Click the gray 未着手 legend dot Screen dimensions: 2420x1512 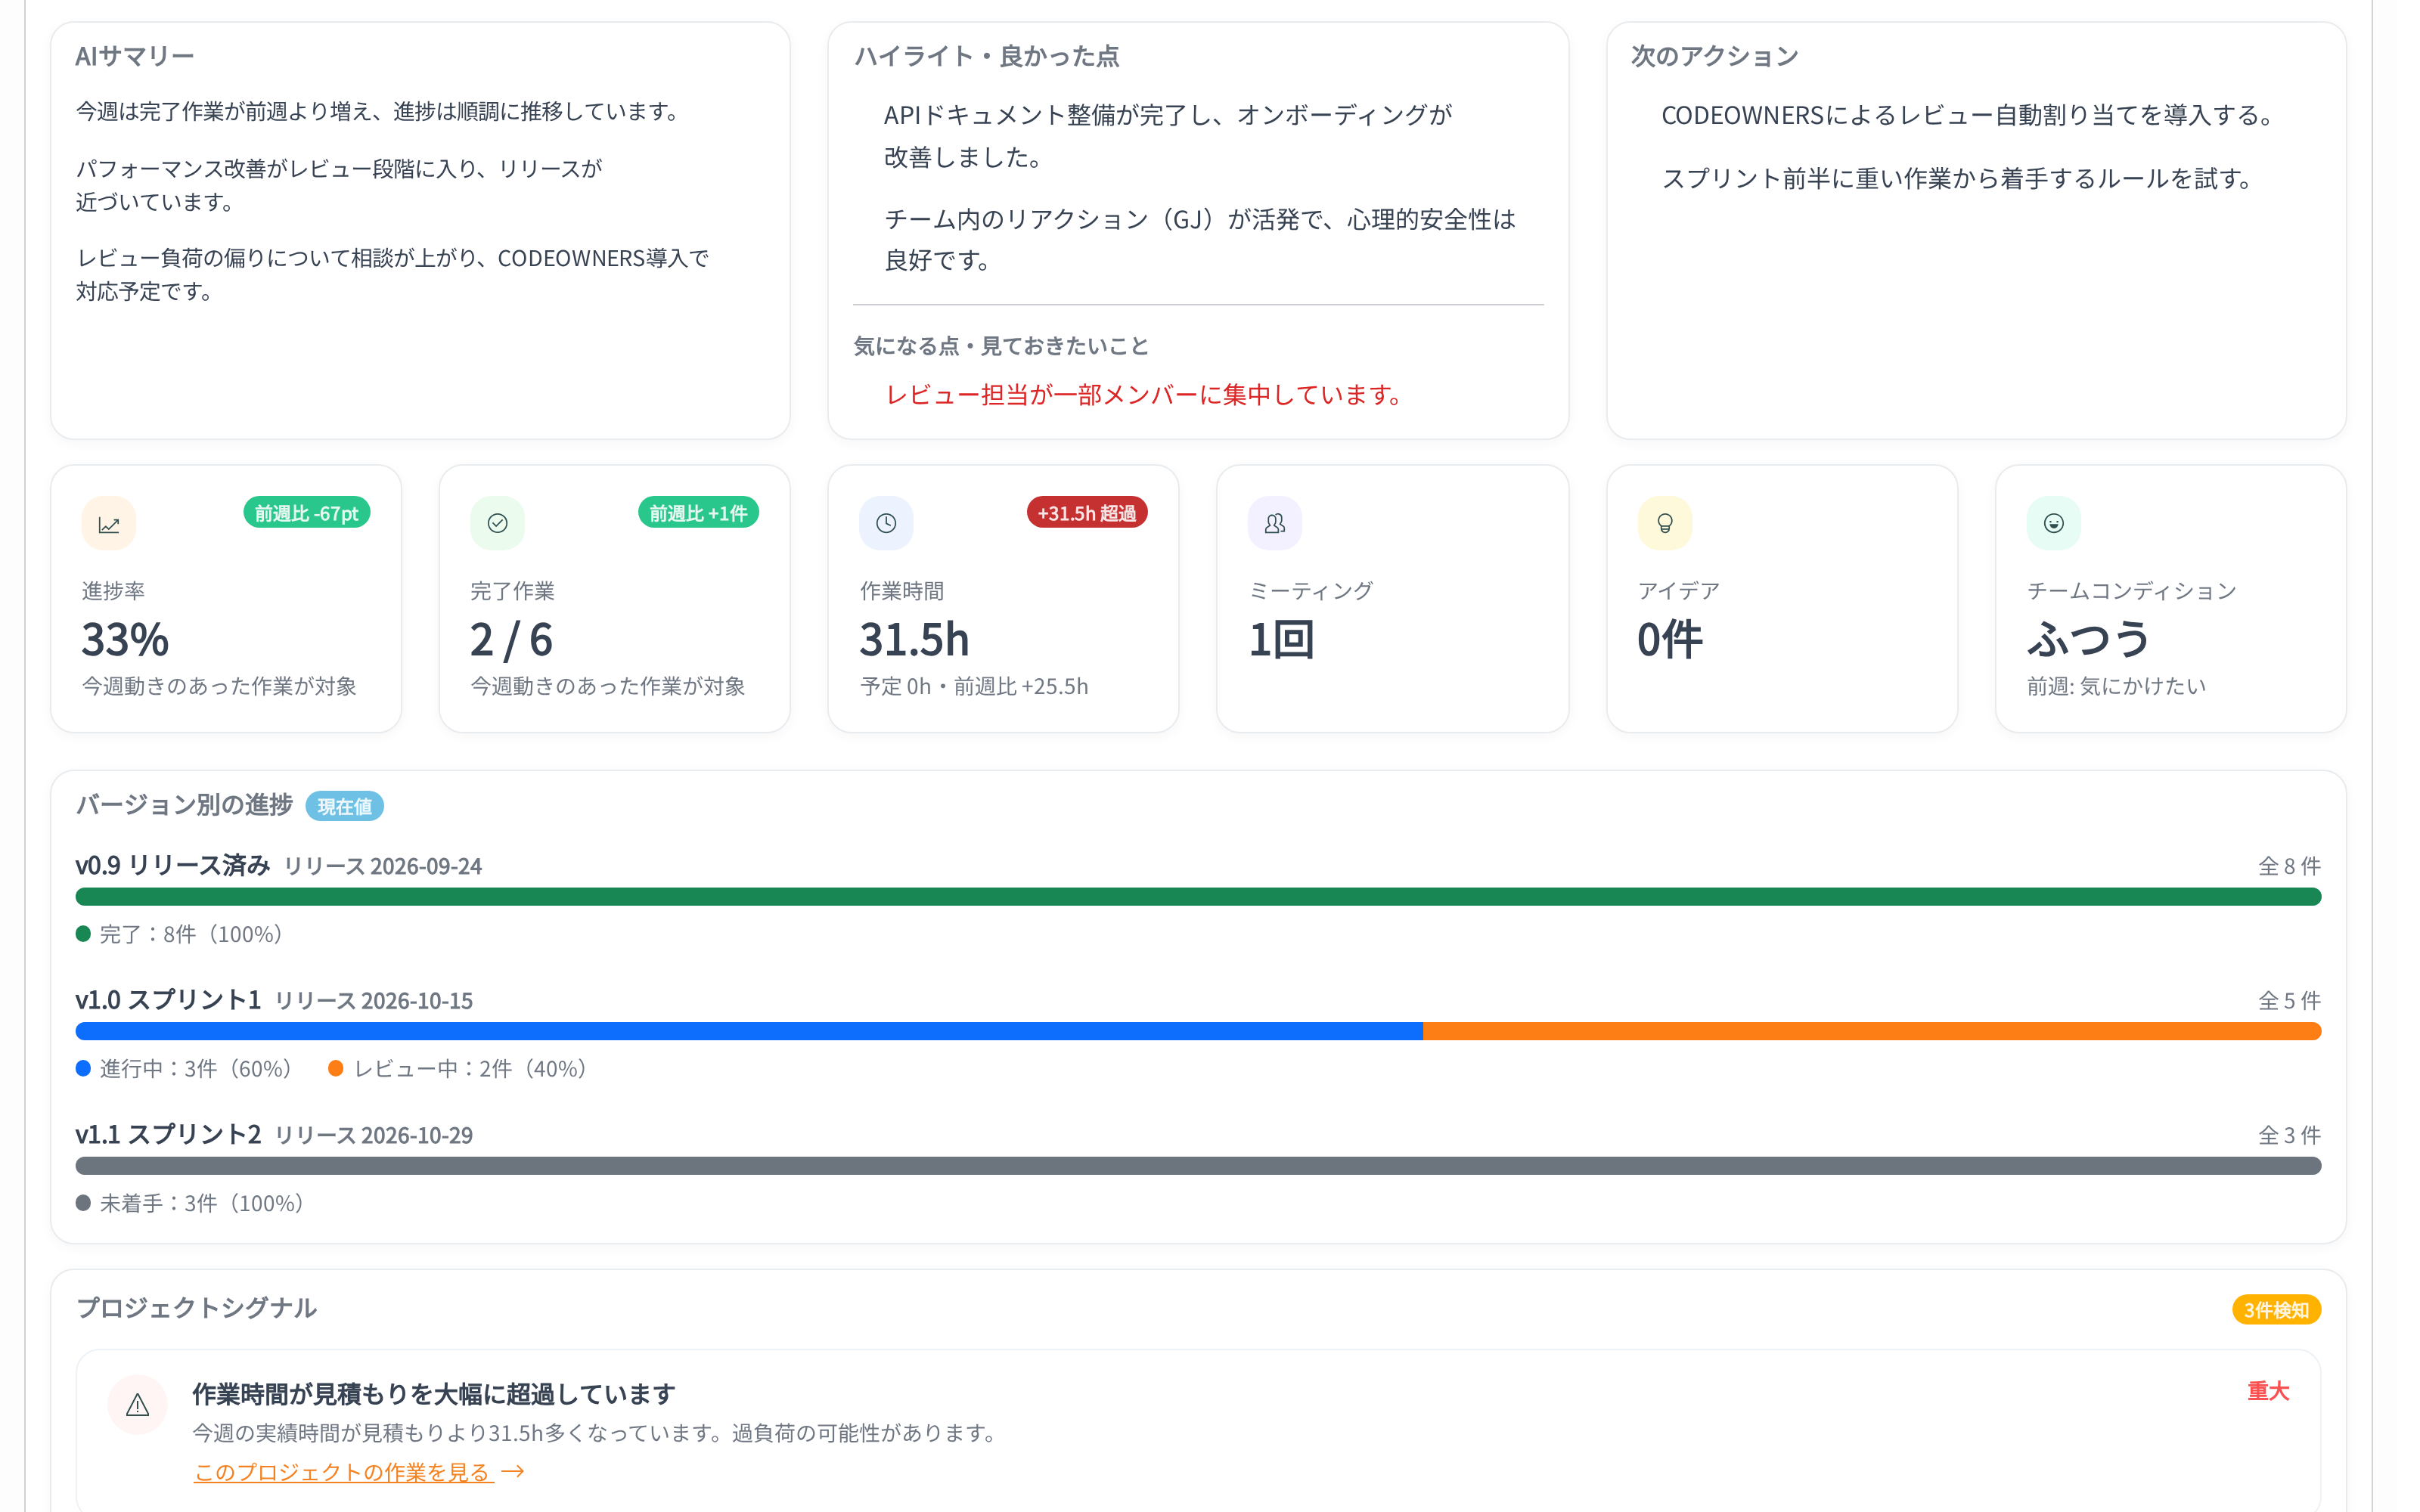click(x=84, y=1203)
